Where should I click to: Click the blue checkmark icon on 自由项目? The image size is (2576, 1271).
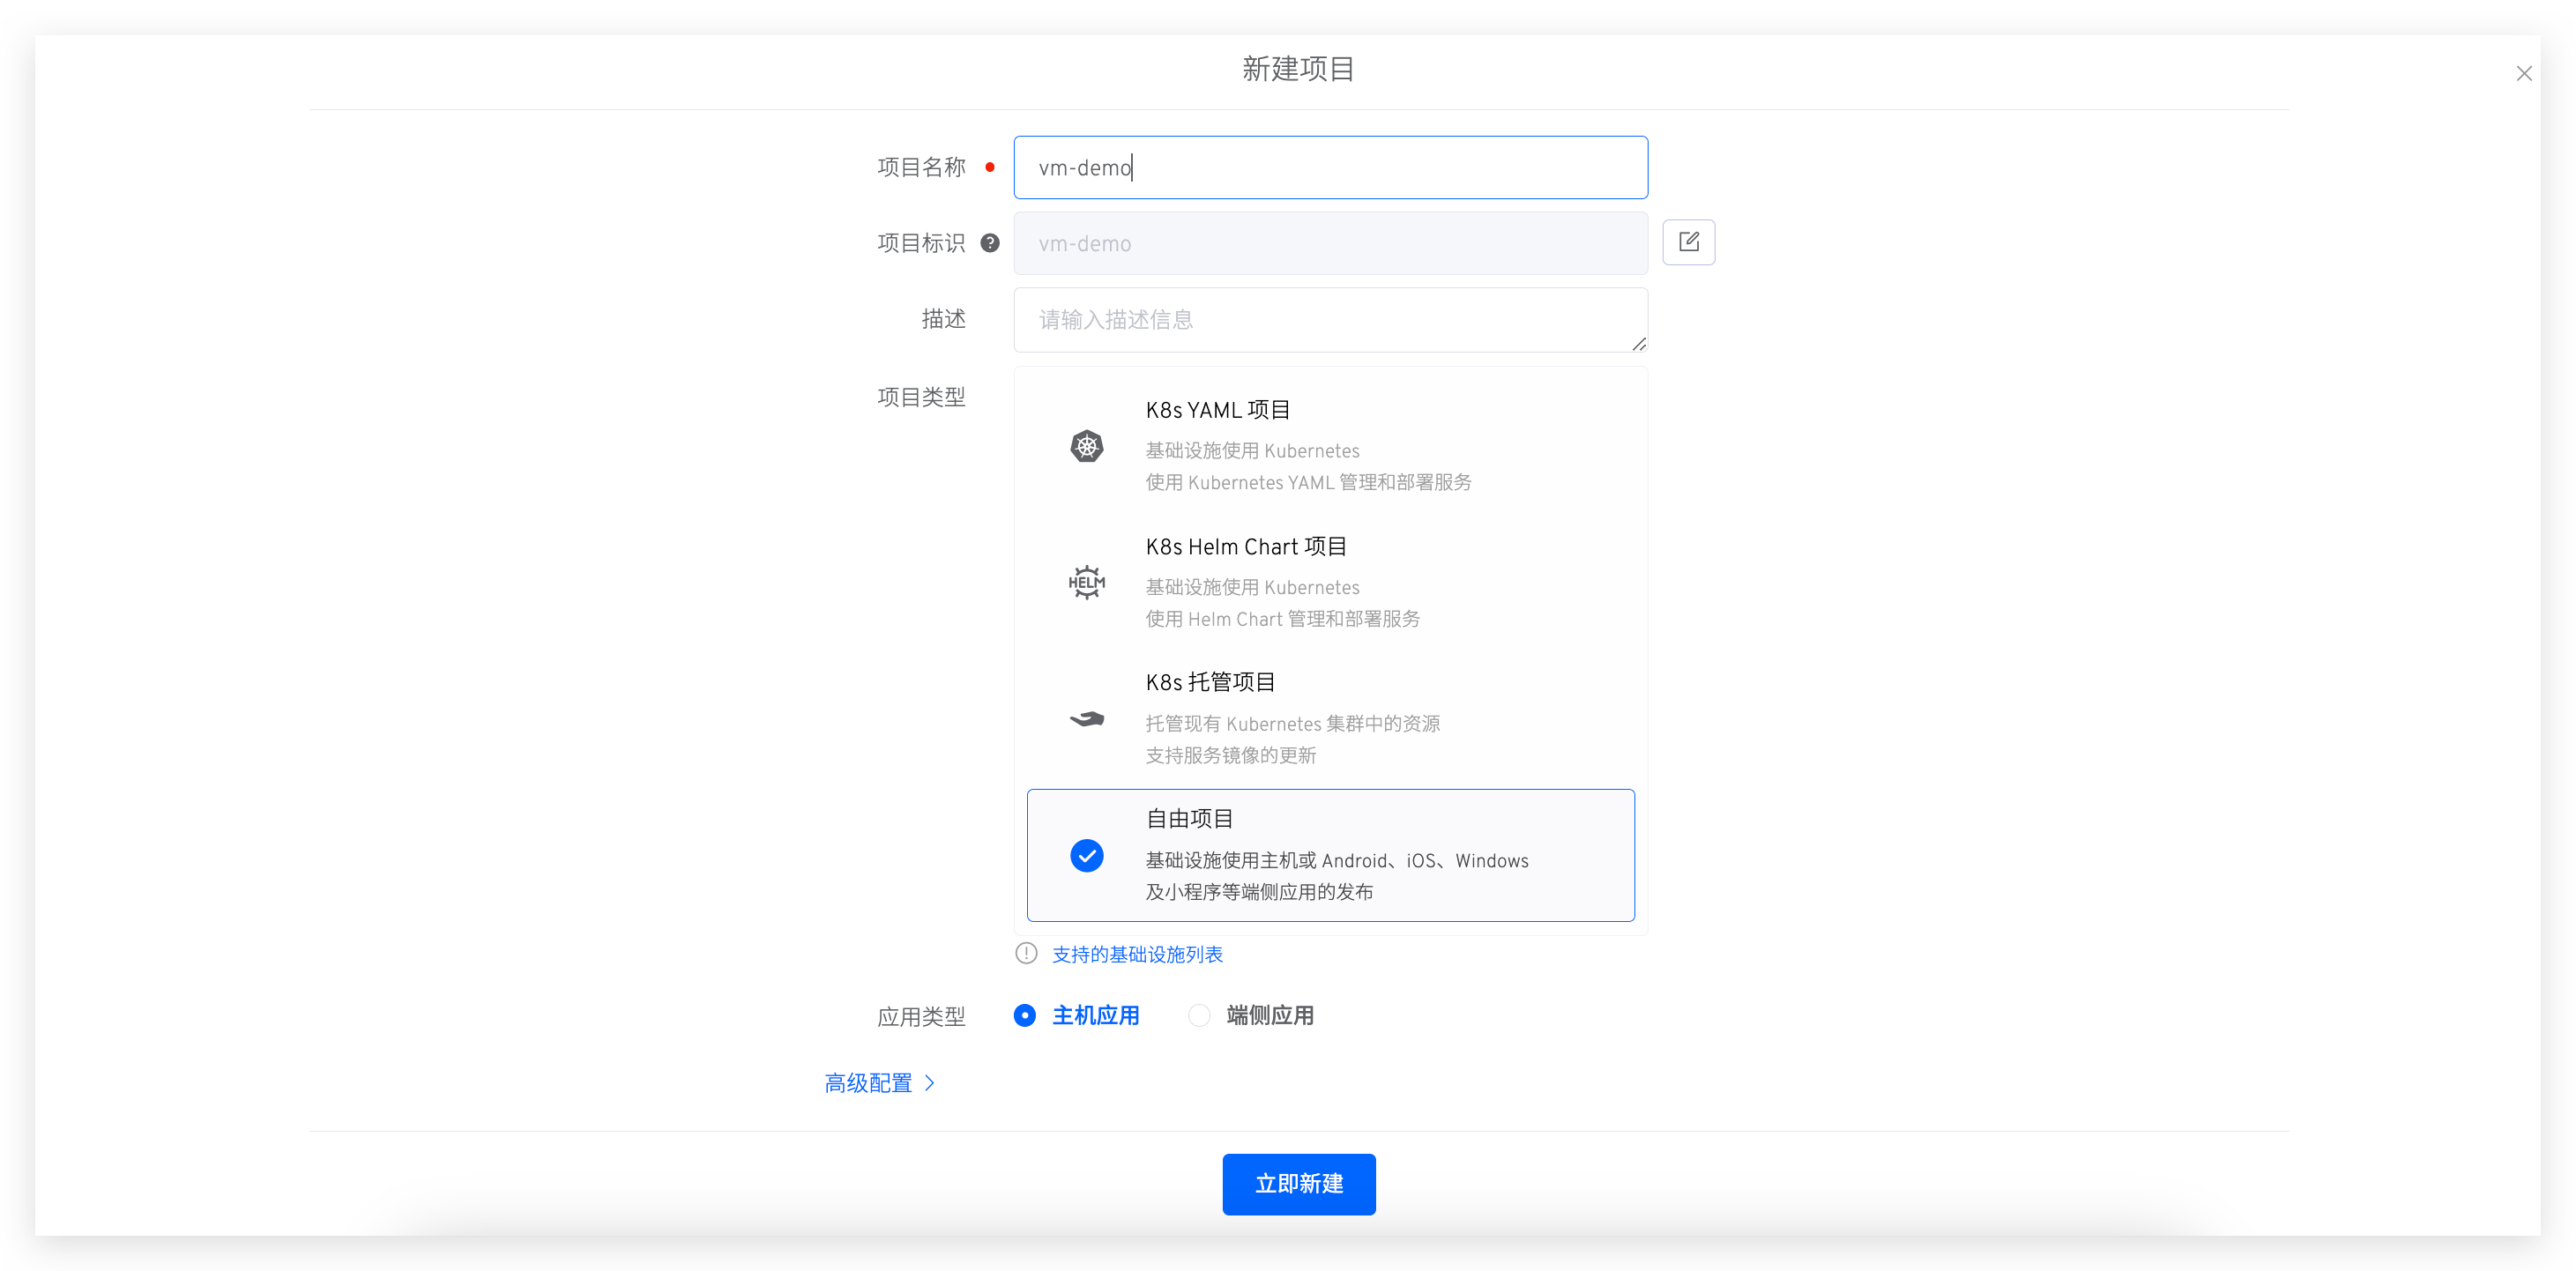coord(1086,856)
